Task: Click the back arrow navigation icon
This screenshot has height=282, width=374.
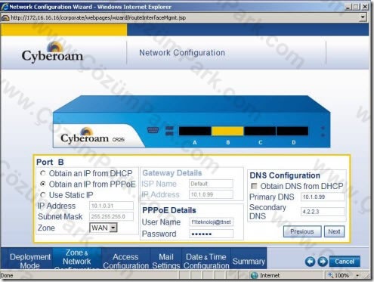Action: point(310,262)
